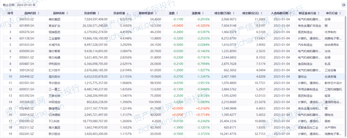This screenshot has width=347, height=138.
Task: Click stock name 伊利股份
Action: 55,64
